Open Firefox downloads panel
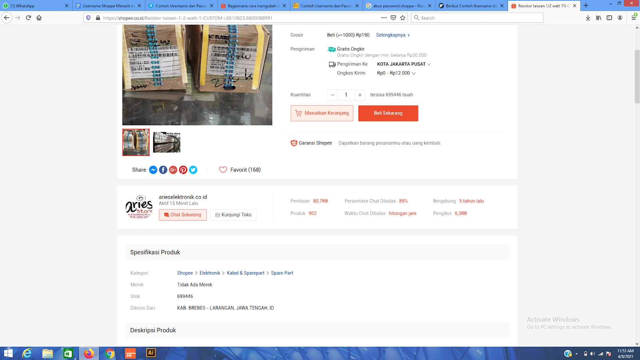The image size is (640, 360). tap(588, 18)
